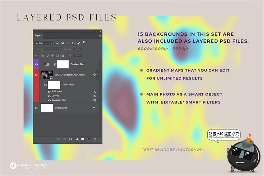264x176 pixels.
Task: Open the Layers panel options menu
Action: pyautogui.click(x=100, y=36)
